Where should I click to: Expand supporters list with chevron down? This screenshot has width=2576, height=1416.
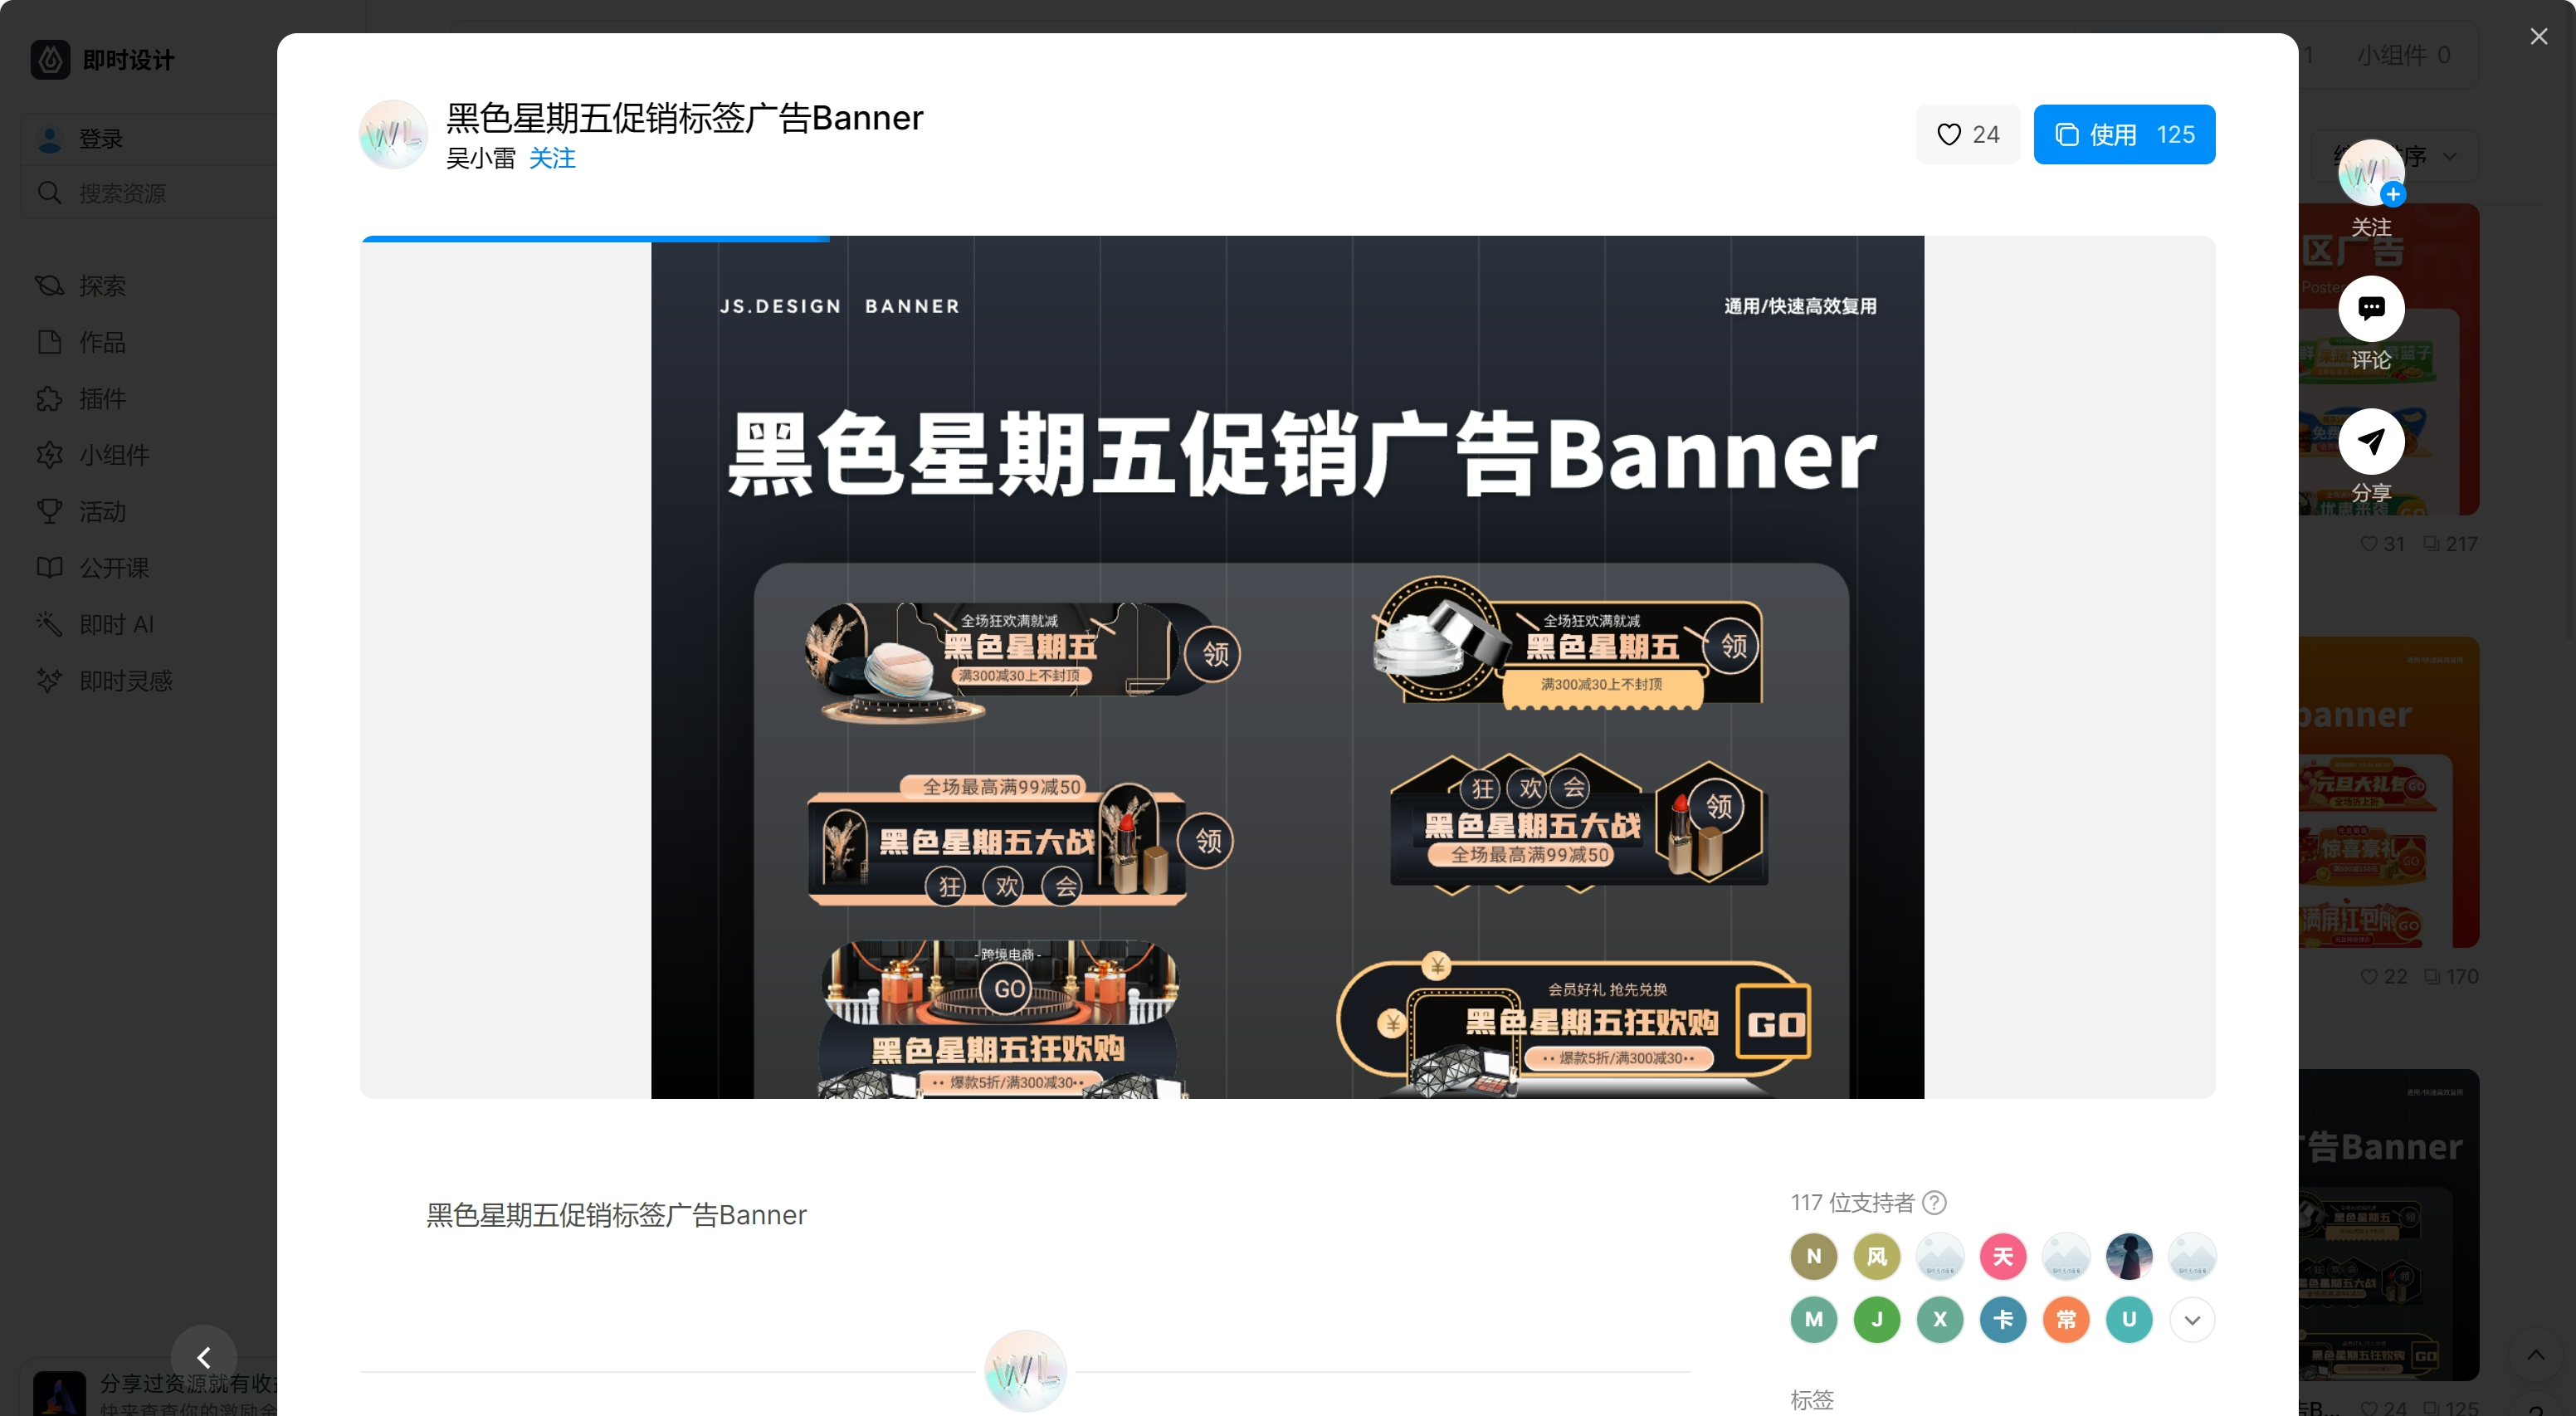point(2192,1320)
